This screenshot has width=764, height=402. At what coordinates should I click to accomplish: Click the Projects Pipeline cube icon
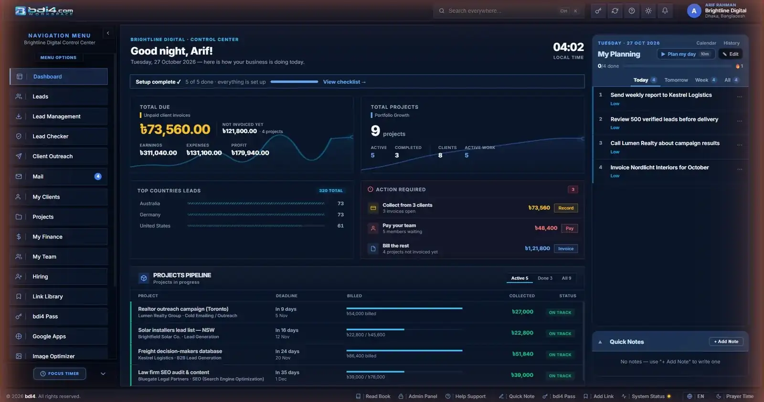coord(144,278)
